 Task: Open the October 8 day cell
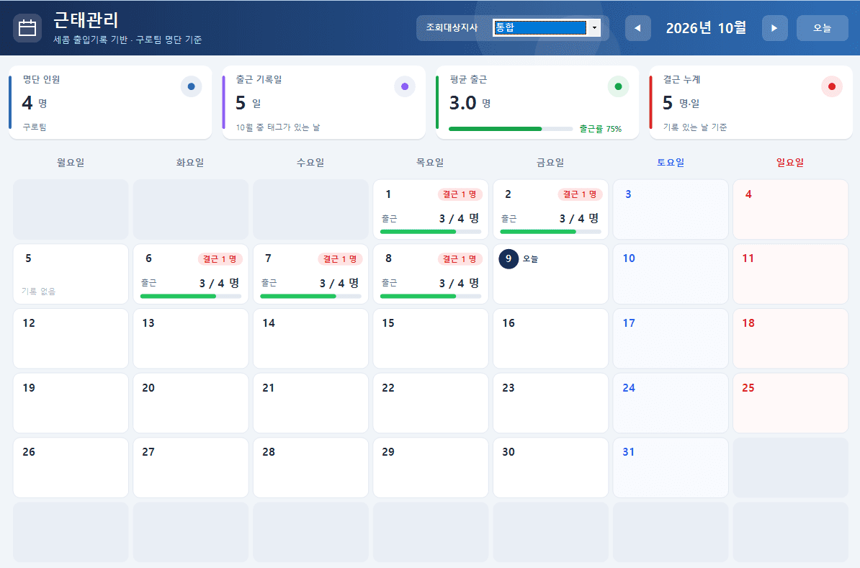click(431, 274)
